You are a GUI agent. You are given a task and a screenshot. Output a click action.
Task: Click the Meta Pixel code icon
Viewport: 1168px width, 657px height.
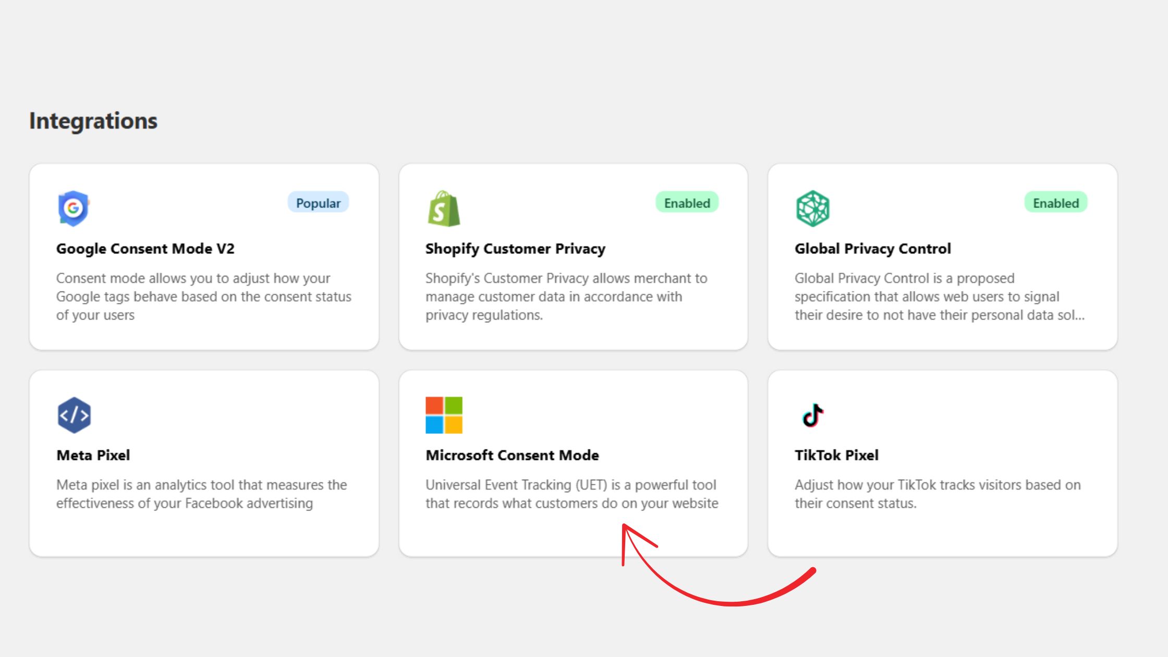(74, 415)
